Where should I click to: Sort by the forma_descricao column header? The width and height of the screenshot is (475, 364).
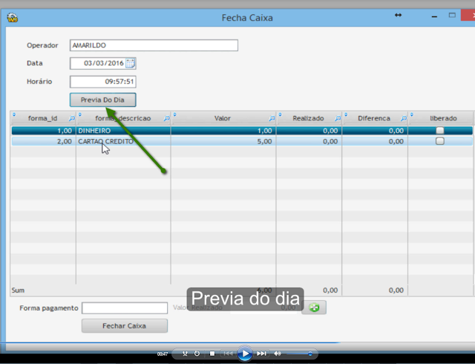click(123, 118)
